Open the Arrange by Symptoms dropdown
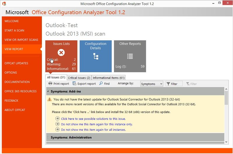 tap(151, 84)
